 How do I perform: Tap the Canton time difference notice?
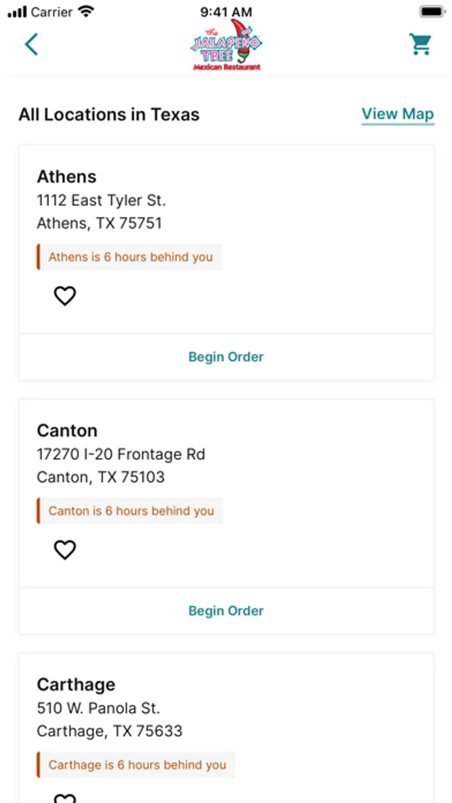(131, 511)
